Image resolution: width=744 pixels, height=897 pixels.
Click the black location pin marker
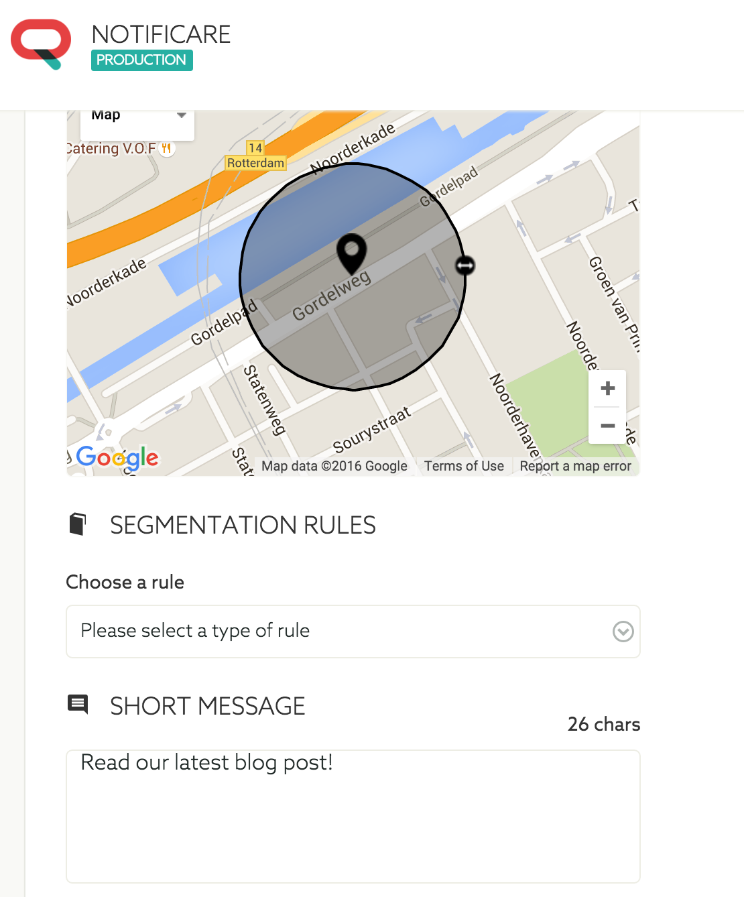point(351,254)
